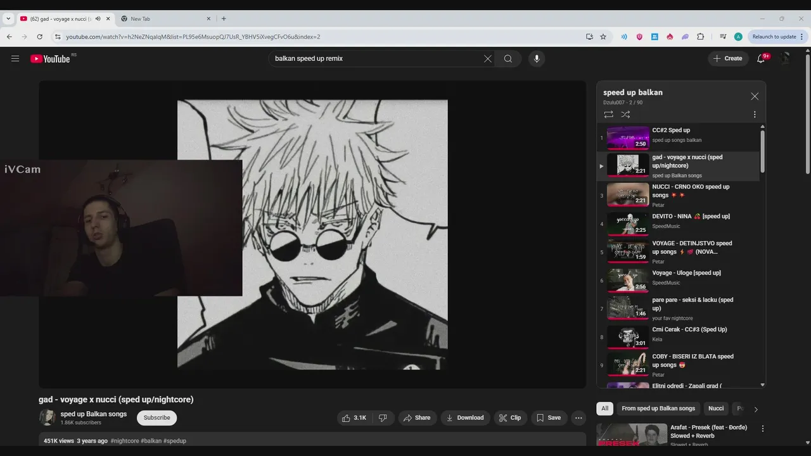Open the sped up Balkan songs channel name
The image size is (811, 456).
coord(94,414)
